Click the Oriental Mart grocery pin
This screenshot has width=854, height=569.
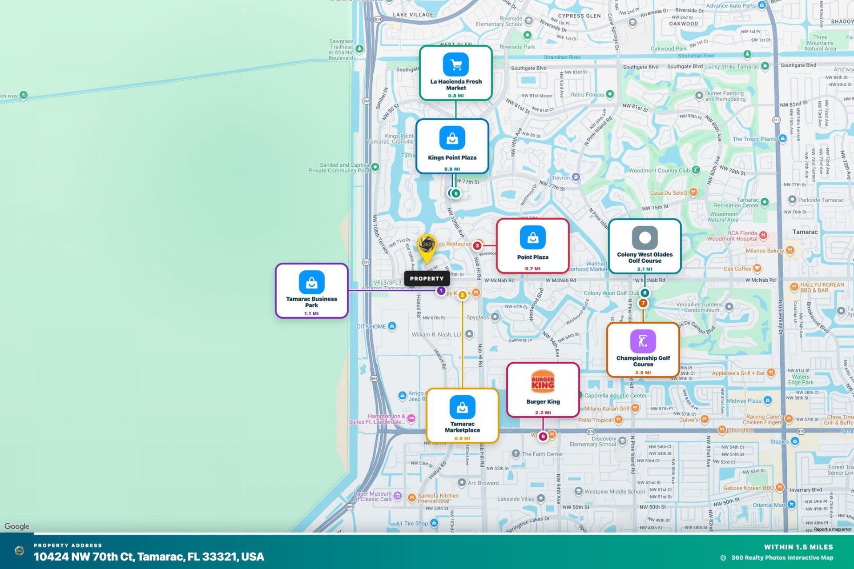pos(791,505)
